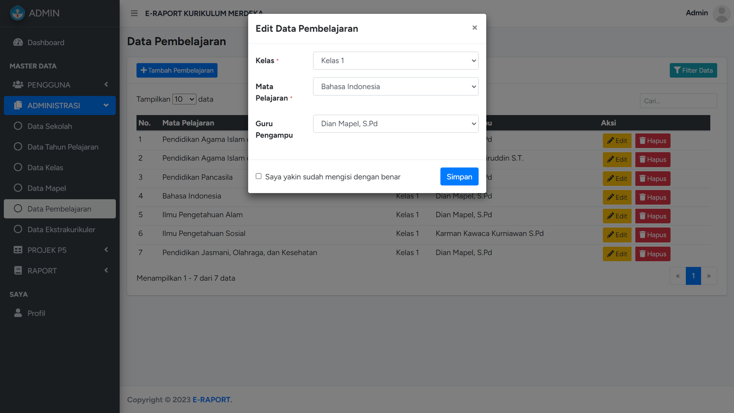
Task: Open the Kelas dropdown in dialog
Action: pos(395,61)
